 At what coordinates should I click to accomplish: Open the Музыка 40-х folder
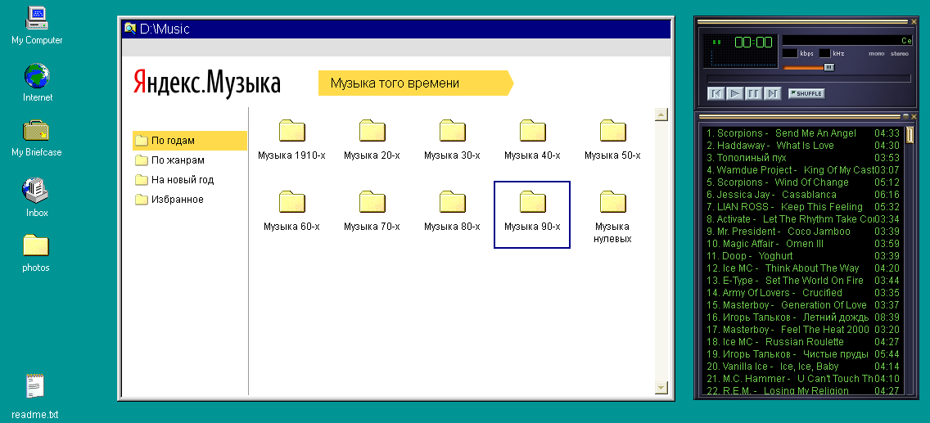pos(532,139)
